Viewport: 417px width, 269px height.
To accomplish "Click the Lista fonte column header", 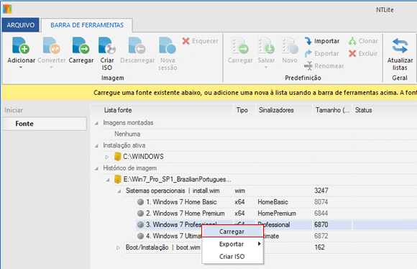I will [162, 110].
